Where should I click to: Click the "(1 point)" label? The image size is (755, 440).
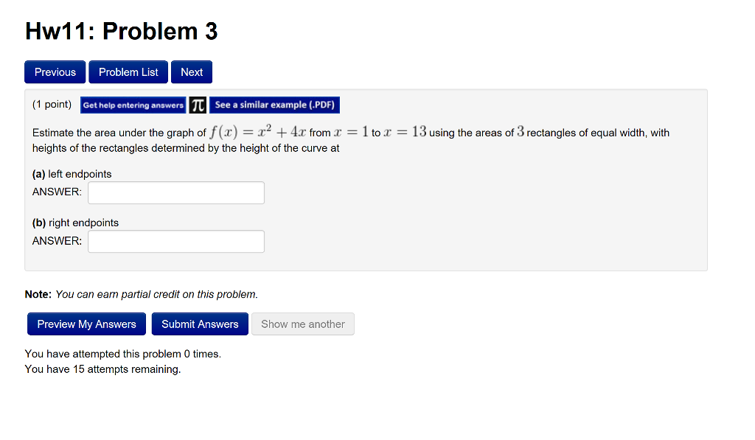52,104
